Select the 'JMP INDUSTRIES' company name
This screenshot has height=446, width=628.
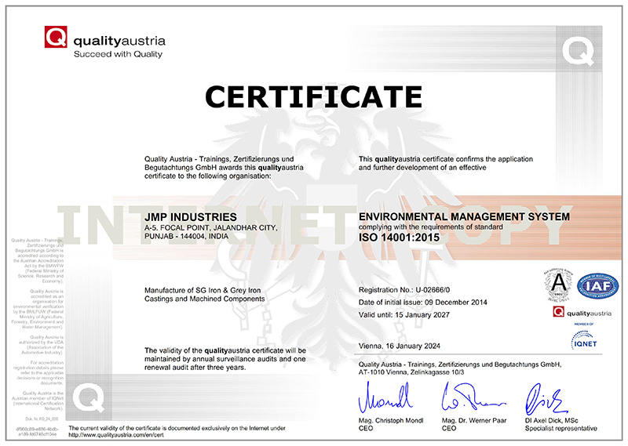click(x=191, y=217)
